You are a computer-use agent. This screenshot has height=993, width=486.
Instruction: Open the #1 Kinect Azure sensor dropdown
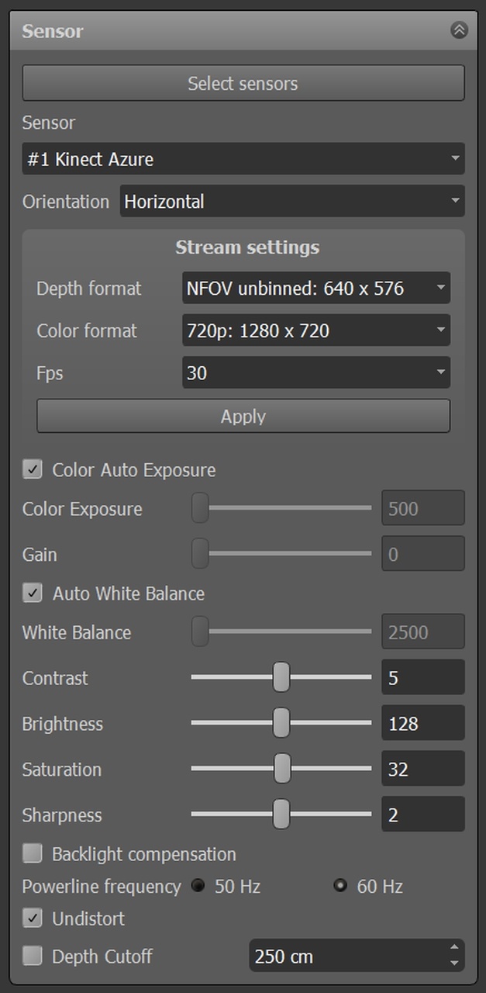tap(243, 159)
